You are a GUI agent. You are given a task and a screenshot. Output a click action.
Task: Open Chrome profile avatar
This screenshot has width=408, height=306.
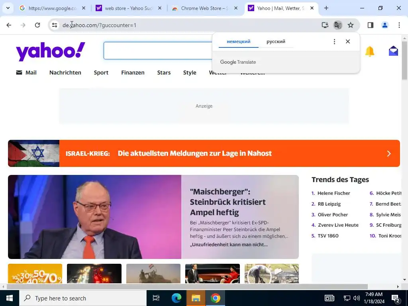pos(385,25)
